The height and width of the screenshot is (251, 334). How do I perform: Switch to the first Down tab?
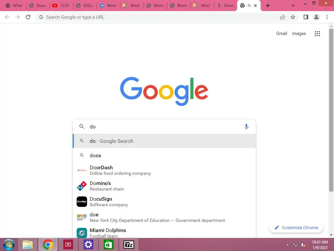tap(38, 6)
